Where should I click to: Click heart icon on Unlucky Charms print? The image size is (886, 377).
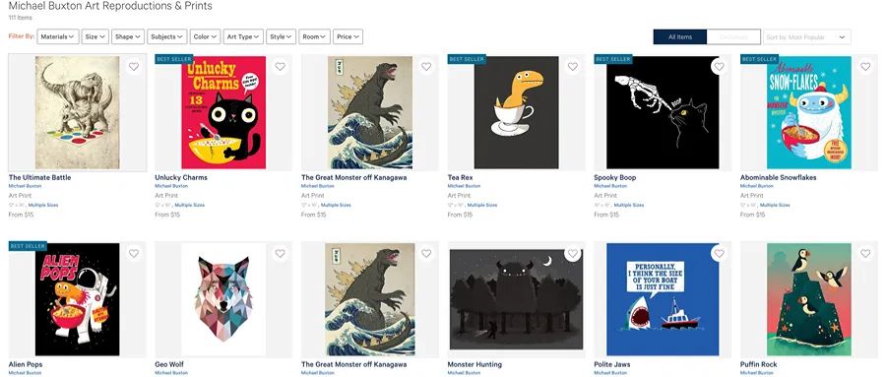280,67
